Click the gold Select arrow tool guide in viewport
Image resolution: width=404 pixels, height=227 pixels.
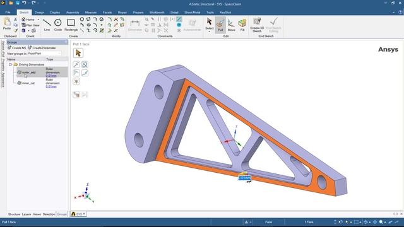click(78, 53)
